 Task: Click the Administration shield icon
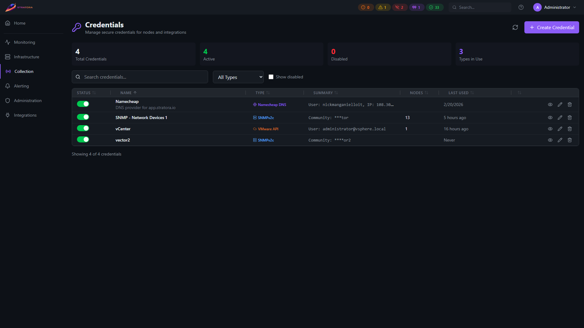click(x=8, y=101)
